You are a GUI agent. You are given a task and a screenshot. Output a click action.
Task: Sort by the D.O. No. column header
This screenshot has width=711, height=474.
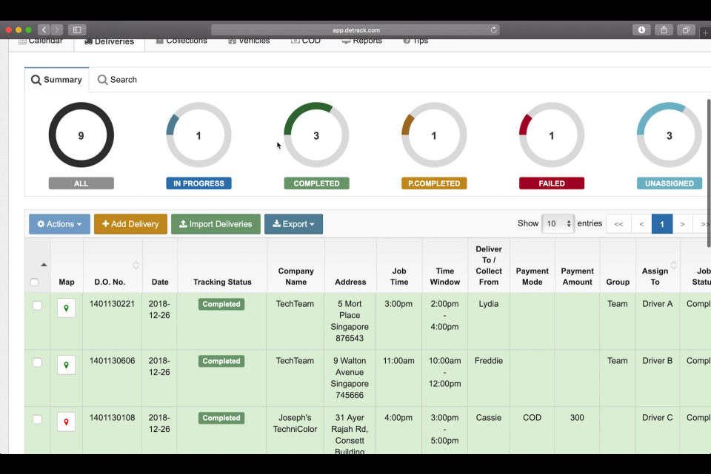109,282
